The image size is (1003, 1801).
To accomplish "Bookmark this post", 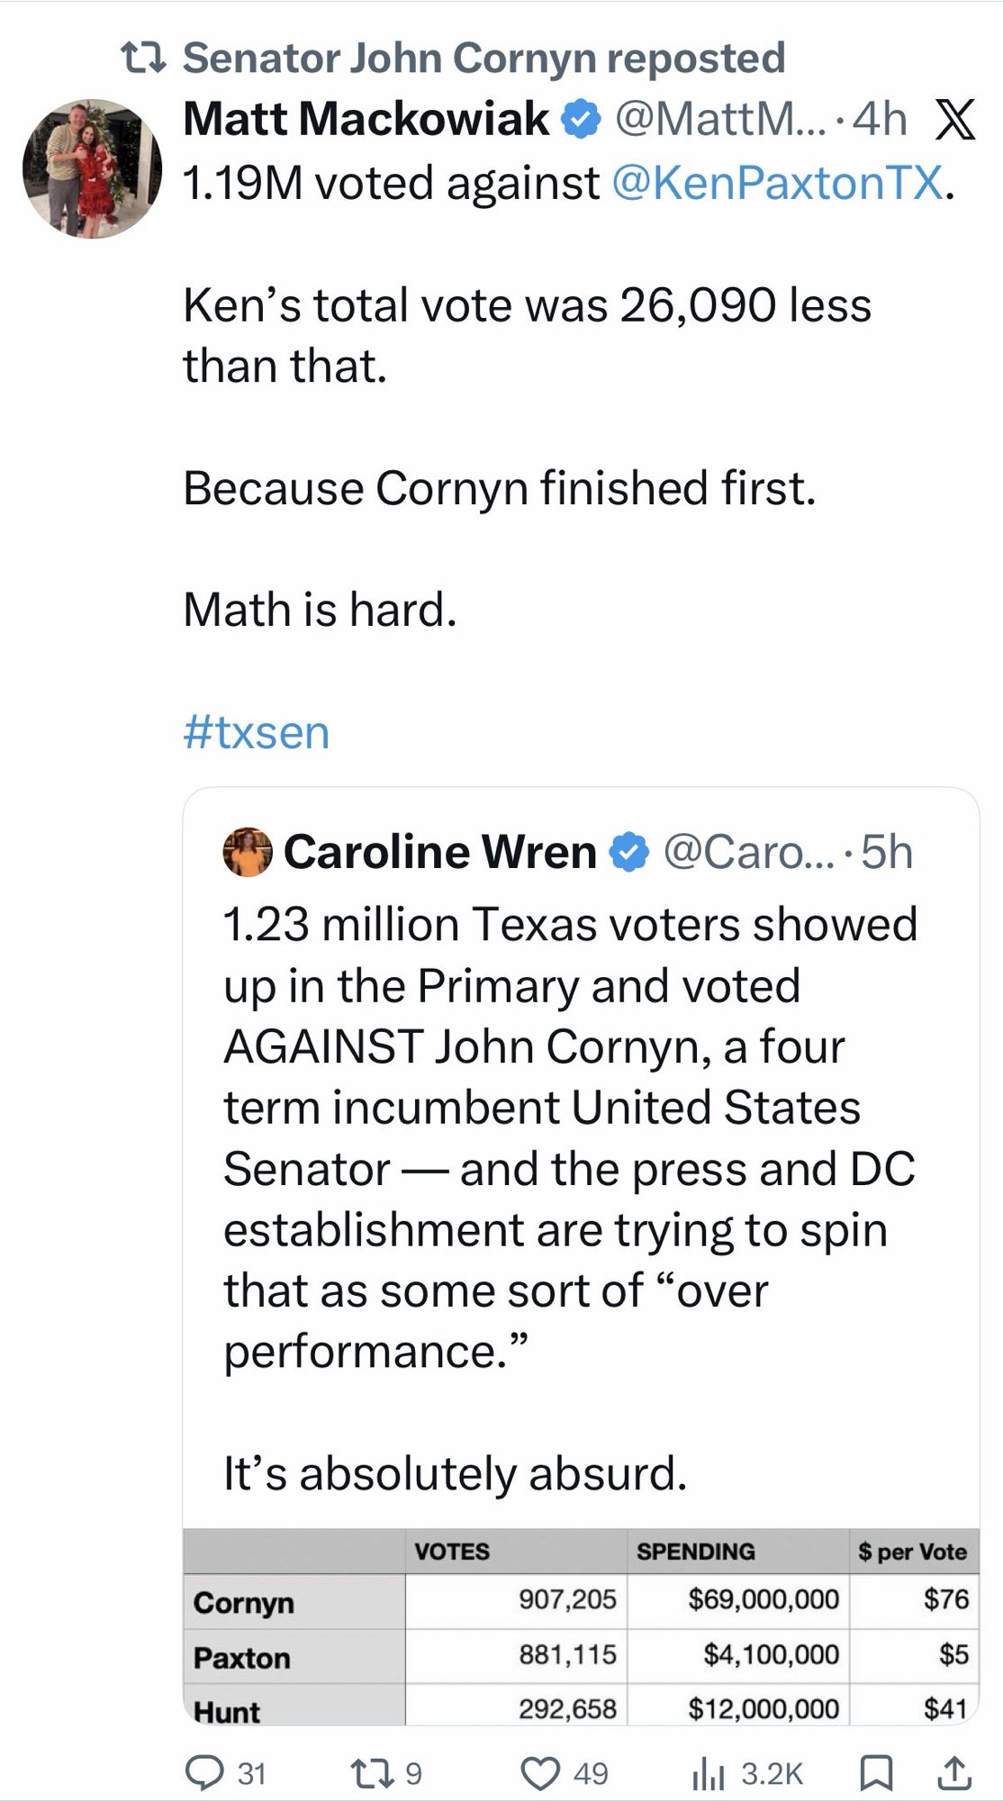I will click(x=875, y=1772).
